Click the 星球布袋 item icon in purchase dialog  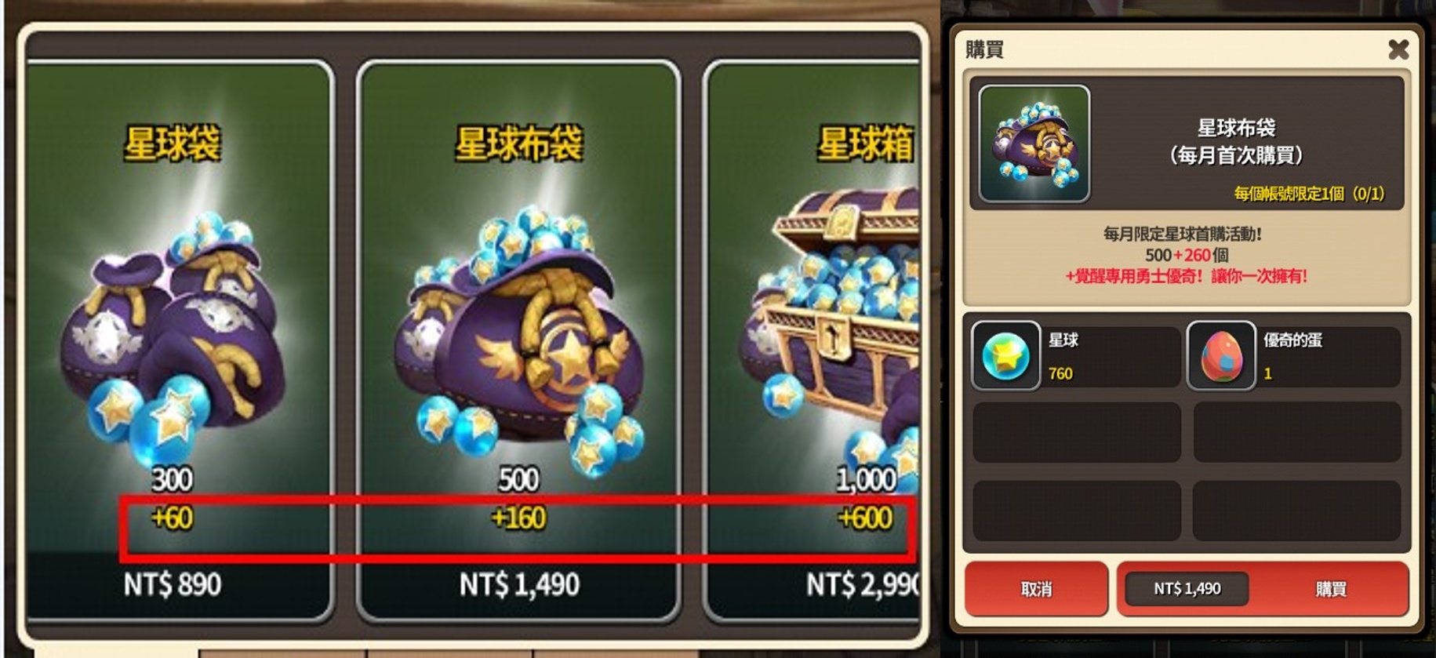point(1034,144)
